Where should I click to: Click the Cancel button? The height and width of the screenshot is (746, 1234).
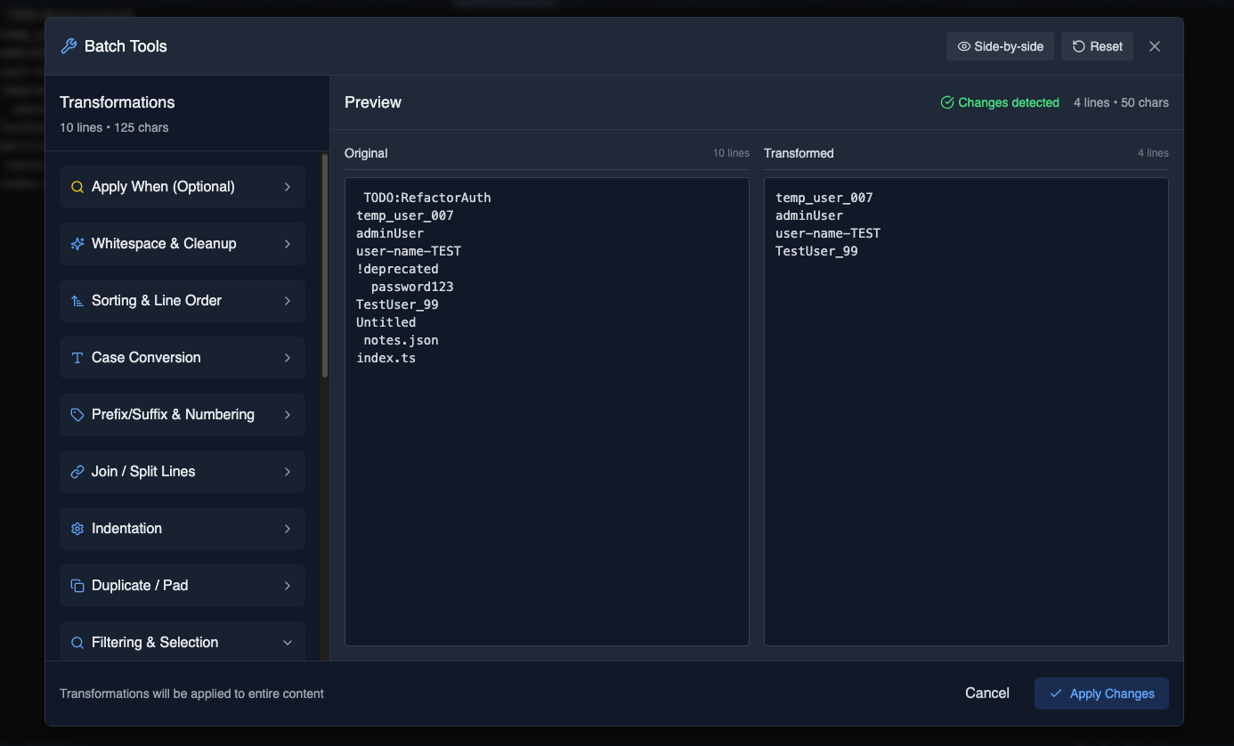987,693
